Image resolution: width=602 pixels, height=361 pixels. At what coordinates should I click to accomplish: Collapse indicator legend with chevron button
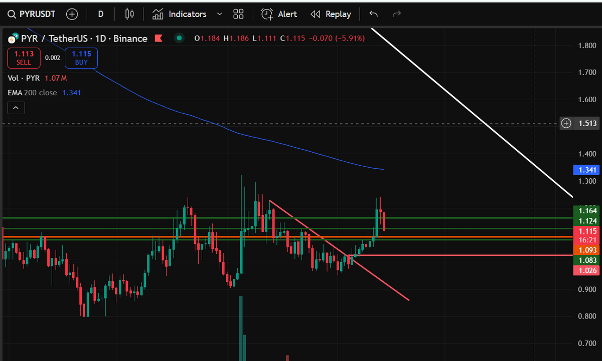tap(16, 107)
